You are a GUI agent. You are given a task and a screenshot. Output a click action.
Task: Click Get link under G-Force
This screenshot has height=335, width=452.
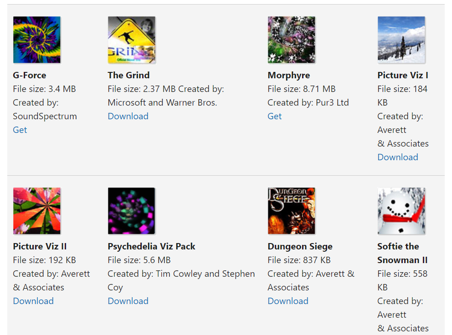20,130
